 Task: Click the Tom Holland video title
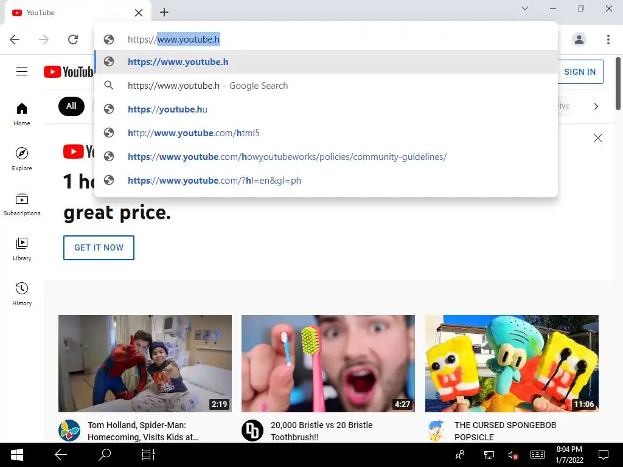(x=143, y=431)
